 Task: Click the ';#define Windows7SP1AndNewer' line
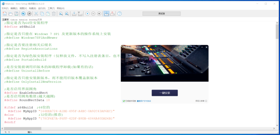tap(31, 38)
